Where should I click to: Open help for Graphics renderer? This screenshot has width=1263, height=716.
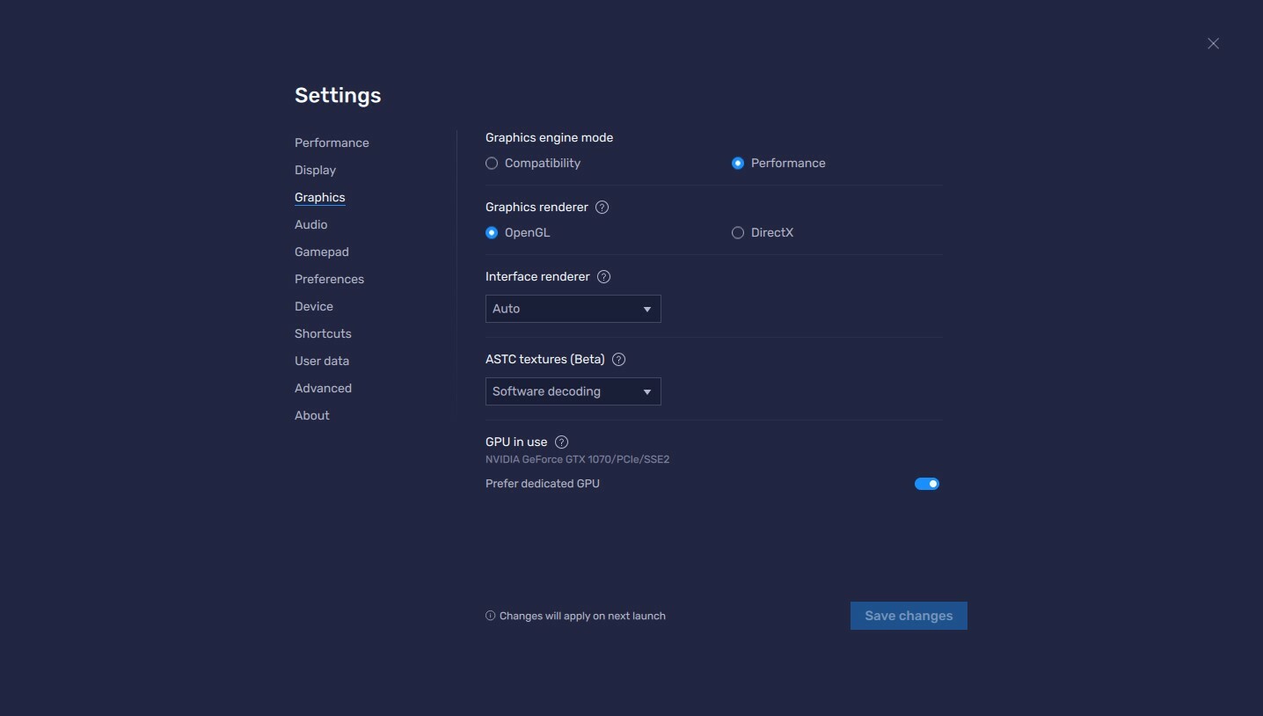(602, 208)
